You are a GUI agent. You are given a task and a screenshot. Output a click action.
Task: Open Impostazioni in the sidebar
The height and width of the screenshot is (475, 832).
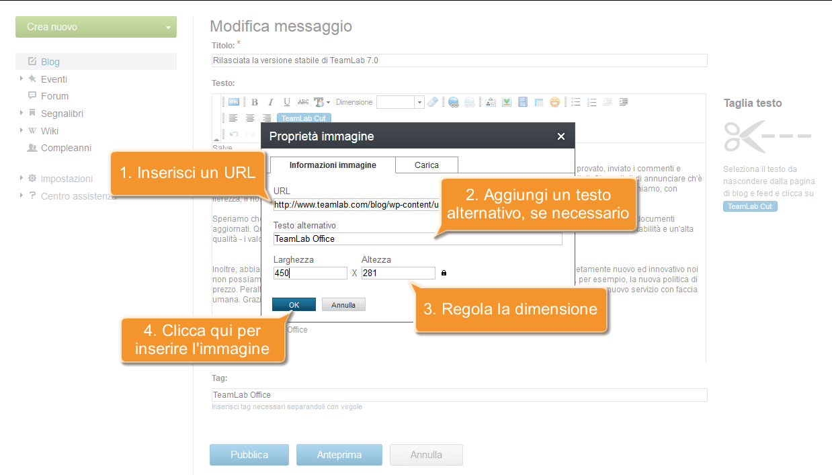coord(67,179)
